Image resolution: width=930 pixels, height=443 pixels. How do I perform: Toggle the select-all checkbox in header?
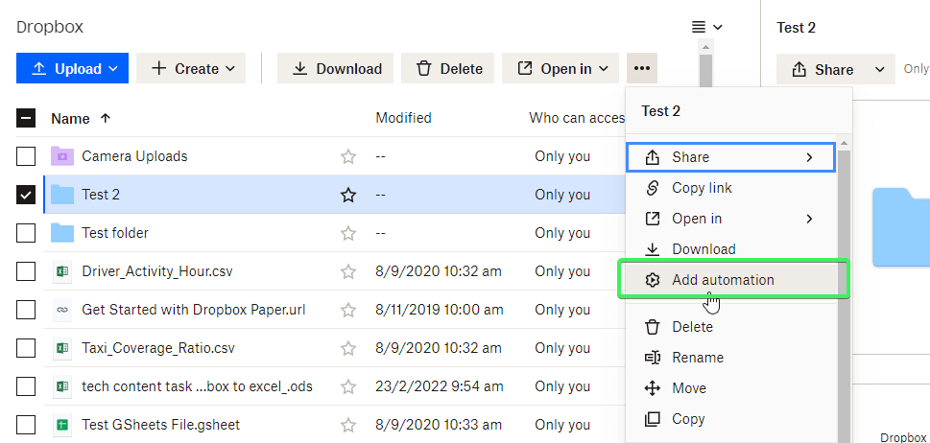(x=26, y=119)
